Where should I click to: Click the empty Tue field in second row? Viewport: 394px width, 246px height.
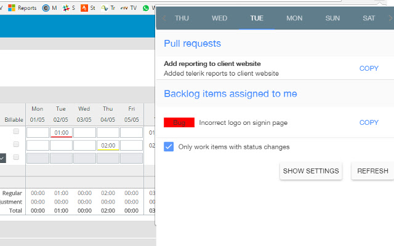click(x=62, y=146)
